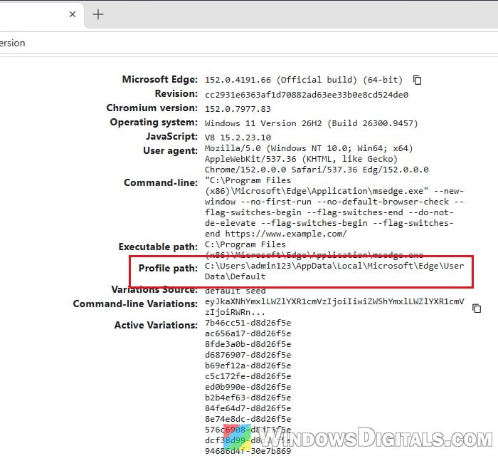The height and width of the screenshot is (456, 498).
Task: Click the Chrome/152.0.0.0 Safari user agent line
Action: click(x=317, y=170)
